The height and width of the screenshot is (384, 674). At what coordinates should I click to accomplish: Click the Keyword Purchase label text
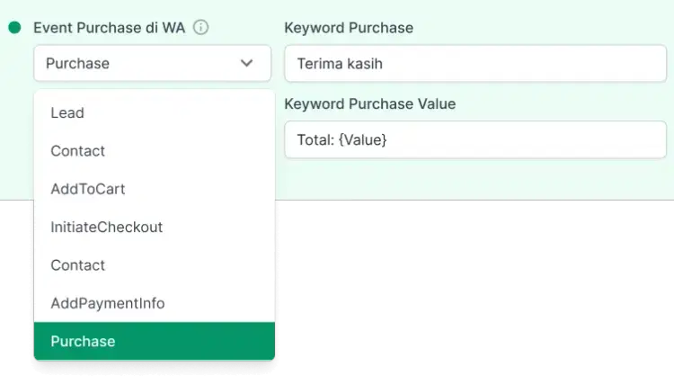click(349, 28)
